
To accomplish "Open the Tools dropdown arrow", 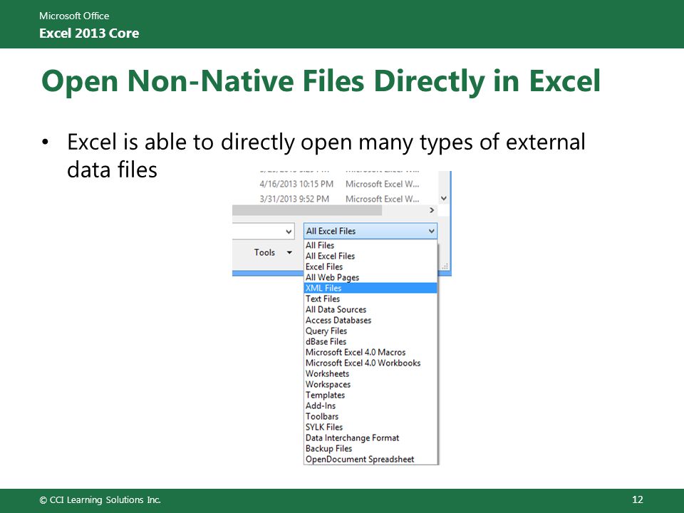I will coord(289,252).
